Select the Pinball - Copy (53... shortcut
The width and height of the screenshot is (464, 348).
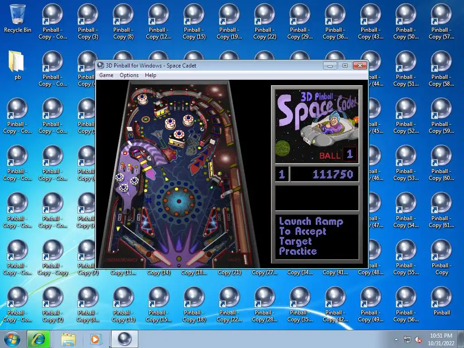pos(406,163)
